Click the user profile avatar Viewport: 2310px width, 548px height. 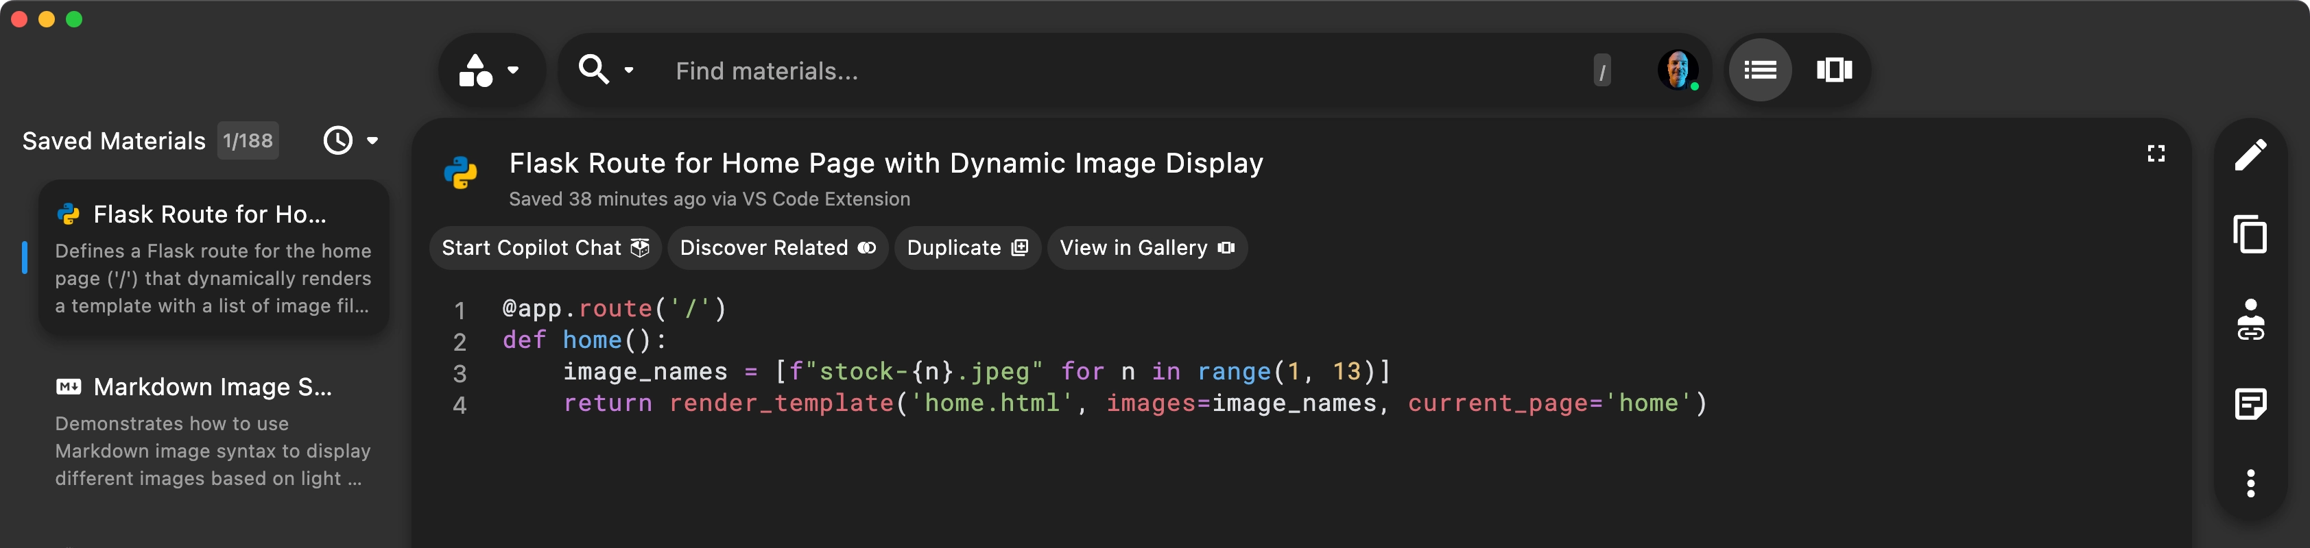[1677, 70]
